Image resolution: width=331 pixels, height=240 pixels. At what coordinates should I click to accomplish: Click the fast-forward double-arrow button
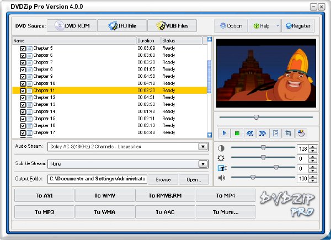[x=263, y=133]
